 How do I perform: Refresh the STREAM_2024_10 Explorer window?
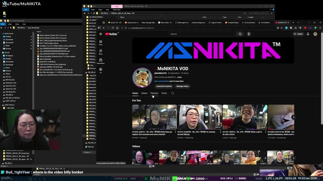tap(245, 13)
